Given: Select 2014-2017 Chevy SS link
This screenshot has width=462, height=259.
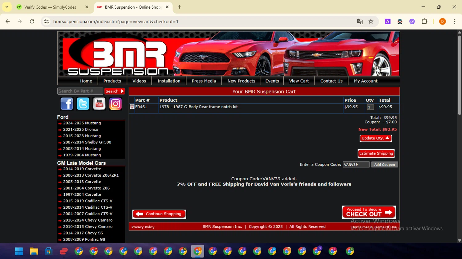Looking at the screenshot, I should coord(83,233).
